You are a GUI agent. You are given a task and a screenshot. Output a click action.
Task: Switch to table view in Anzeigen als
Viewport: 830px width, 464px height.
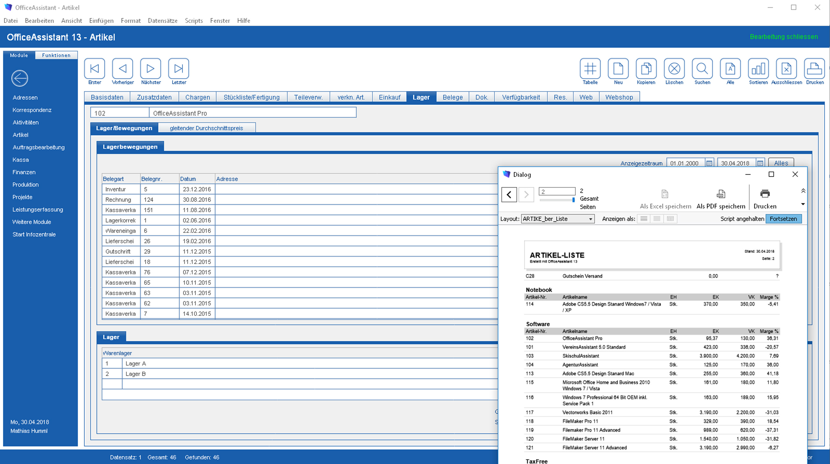[670, 219]
